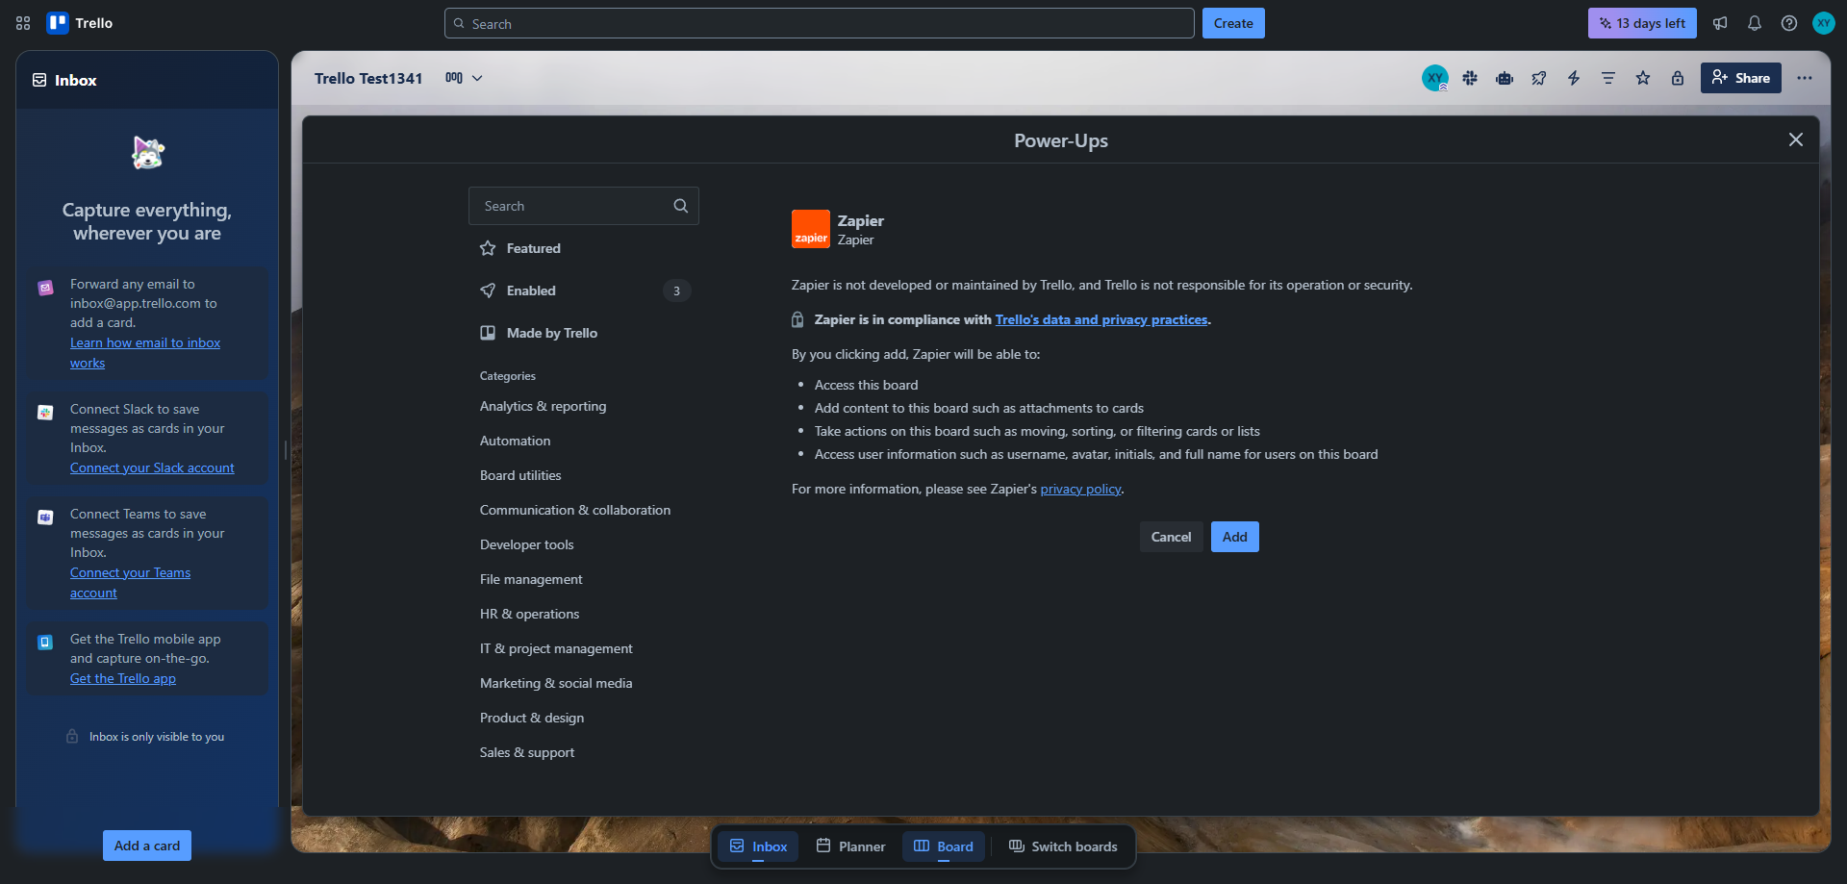This screenshot has width=1847, height=884.
Task: Focus the top Search field
Action: point(820,23)
